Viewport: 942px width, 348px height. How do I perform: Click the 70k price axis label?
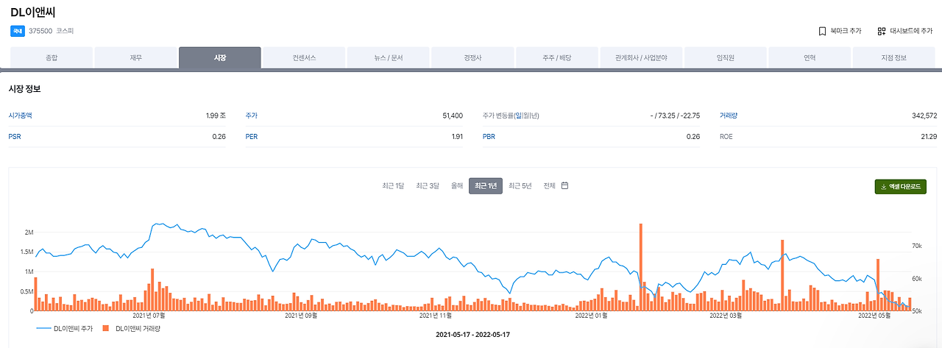(917, 246)
